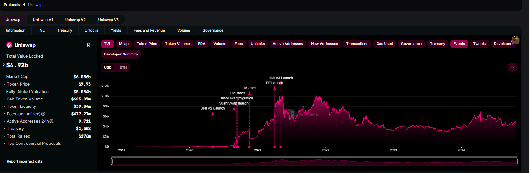
Task: Disable the Events chart overlay
Action: coord(459,44)
